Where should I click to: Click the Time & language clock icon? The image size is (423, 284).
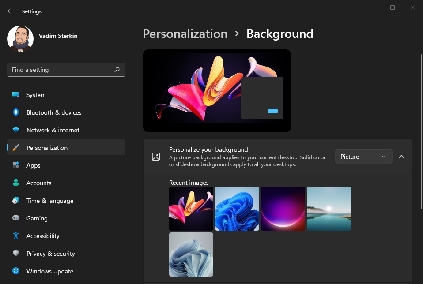coord(16,200)
